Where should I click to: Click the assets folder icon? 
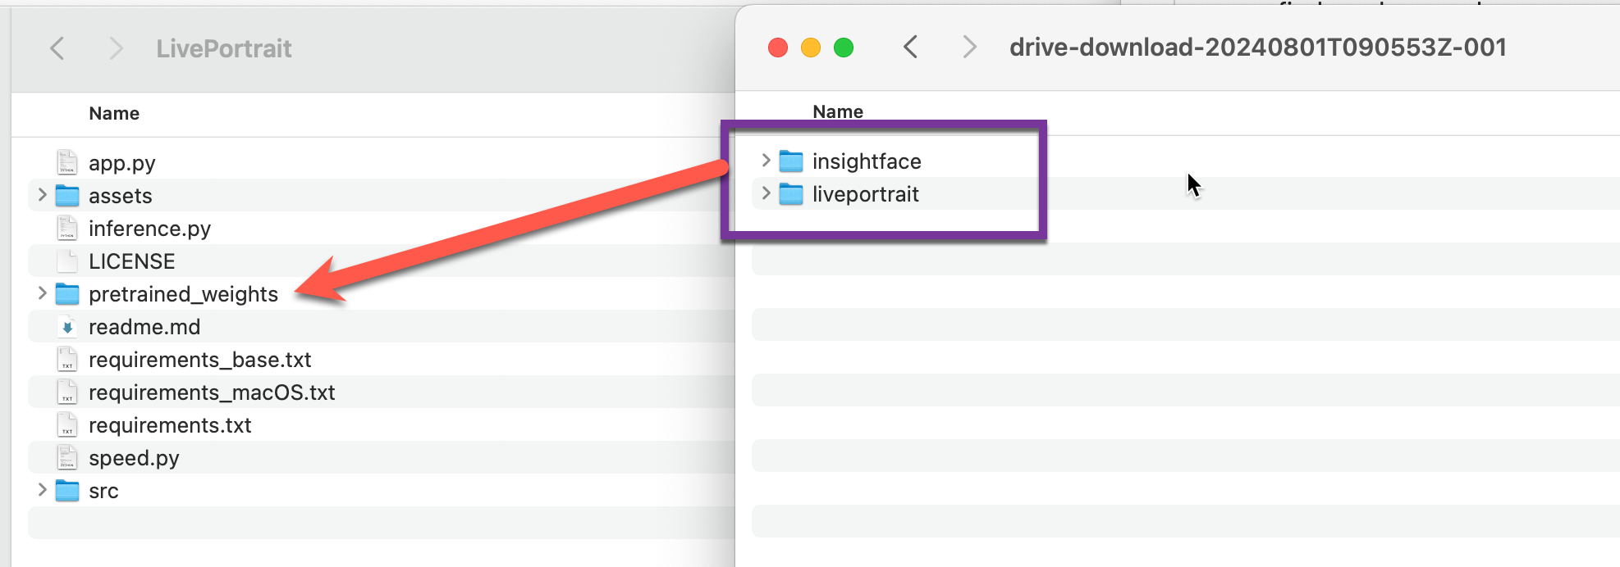pos(67,195)
